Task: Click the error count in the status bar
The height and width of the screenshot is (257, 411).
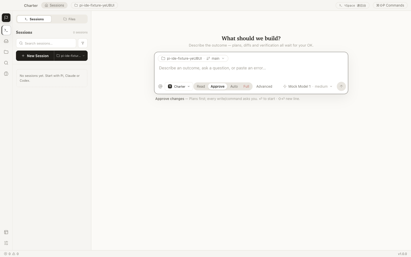Action: pyautogui.click(x=7, y=254)
